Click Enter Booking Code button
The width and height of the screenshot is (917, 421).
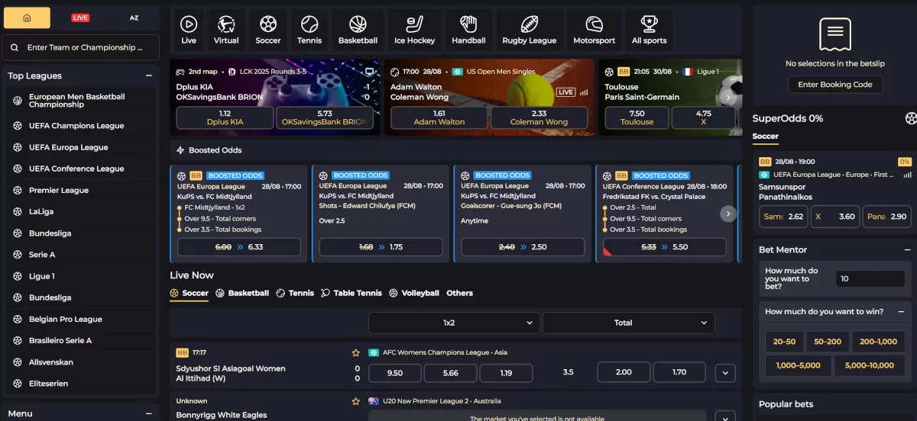tap(835, 85)
